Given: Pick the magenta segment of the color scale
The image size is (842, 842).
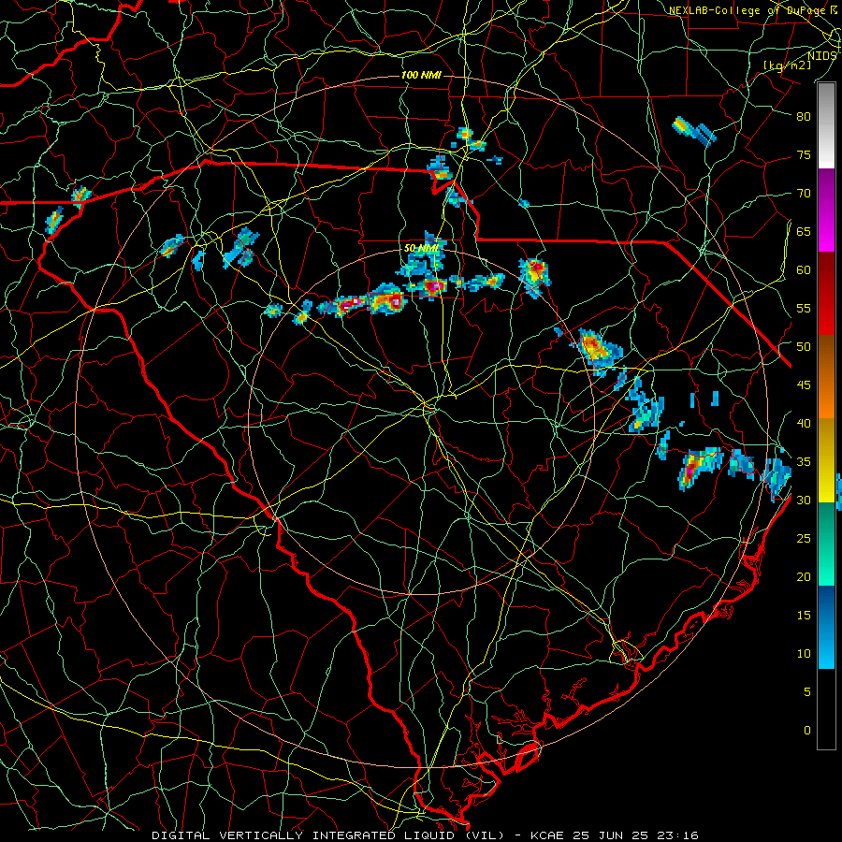Looking at the screenshot, I should 826,210.
